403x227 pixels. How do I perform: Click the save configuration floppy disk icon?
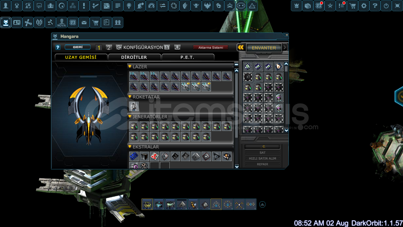click(x=167, y=47)
